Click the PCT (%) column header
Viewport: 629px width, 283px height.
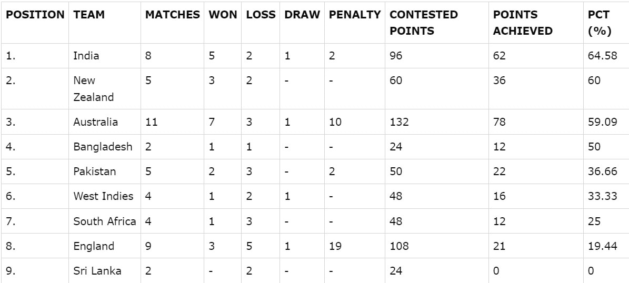pyautogui.click(x=600, y=23)
